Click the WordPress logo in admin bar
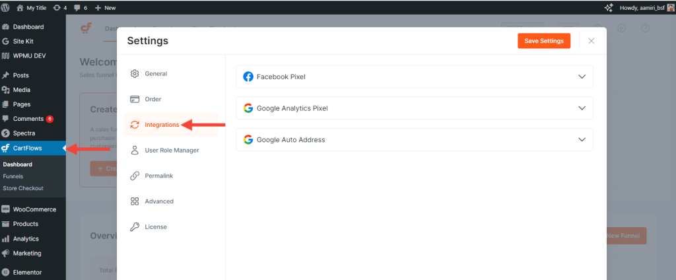The height and width of the screenshot is (280, 676). [6, 7]
